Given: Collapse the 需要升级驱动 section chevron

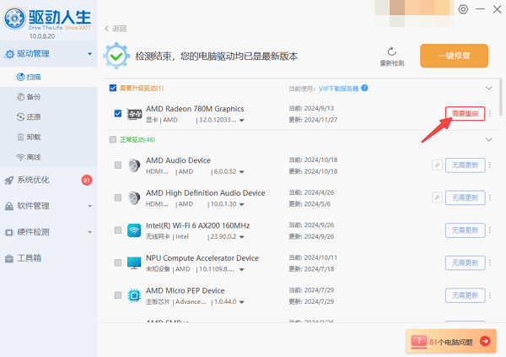Looking at the screenshot, I should click(489, 88).
